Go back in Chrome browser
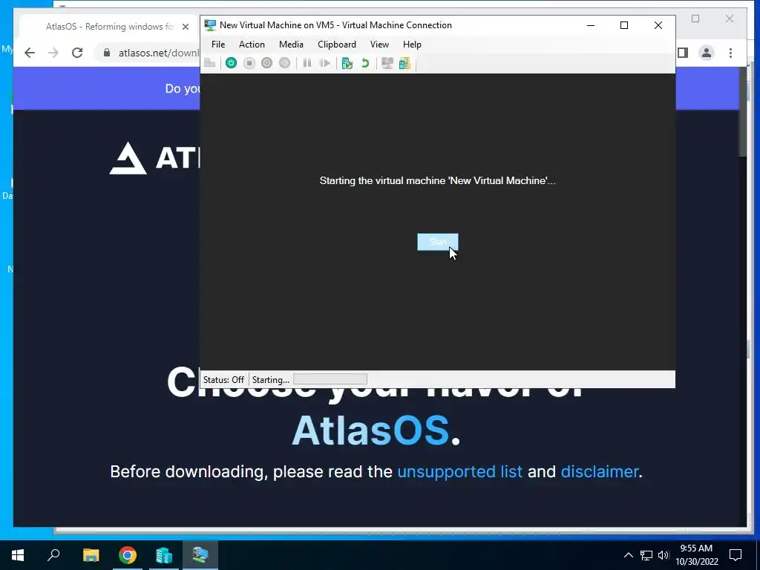Viewport: 760px width, 570px height. [30, 53]
